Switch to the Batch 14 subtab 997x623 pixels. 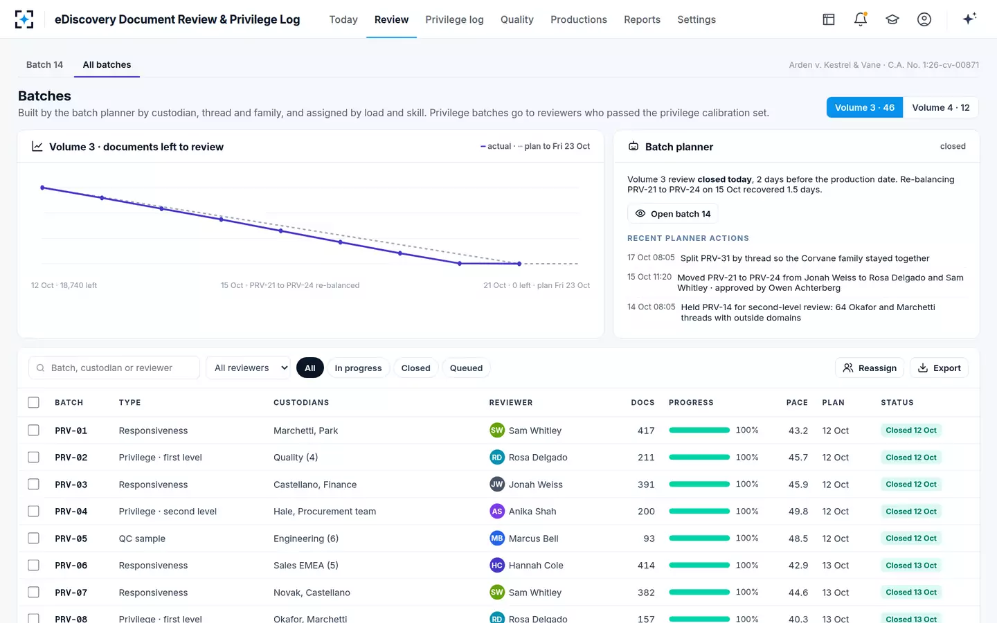(x=44, y=64)
